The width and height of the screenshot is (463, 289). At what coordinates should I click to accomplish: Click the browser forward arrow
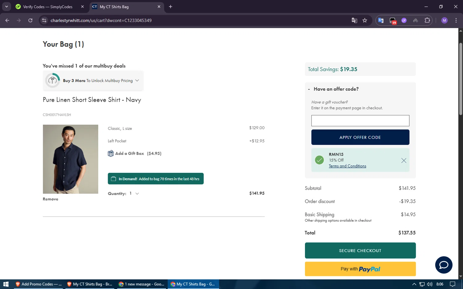(19, 20)
